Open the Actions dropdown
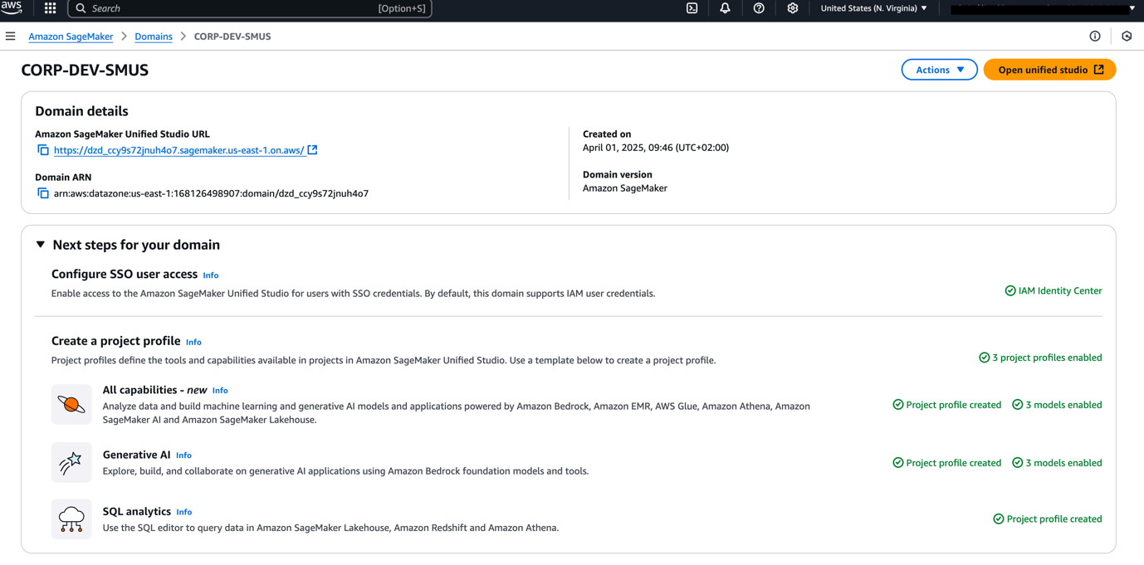1144x565 pixels. coord(939,69)
